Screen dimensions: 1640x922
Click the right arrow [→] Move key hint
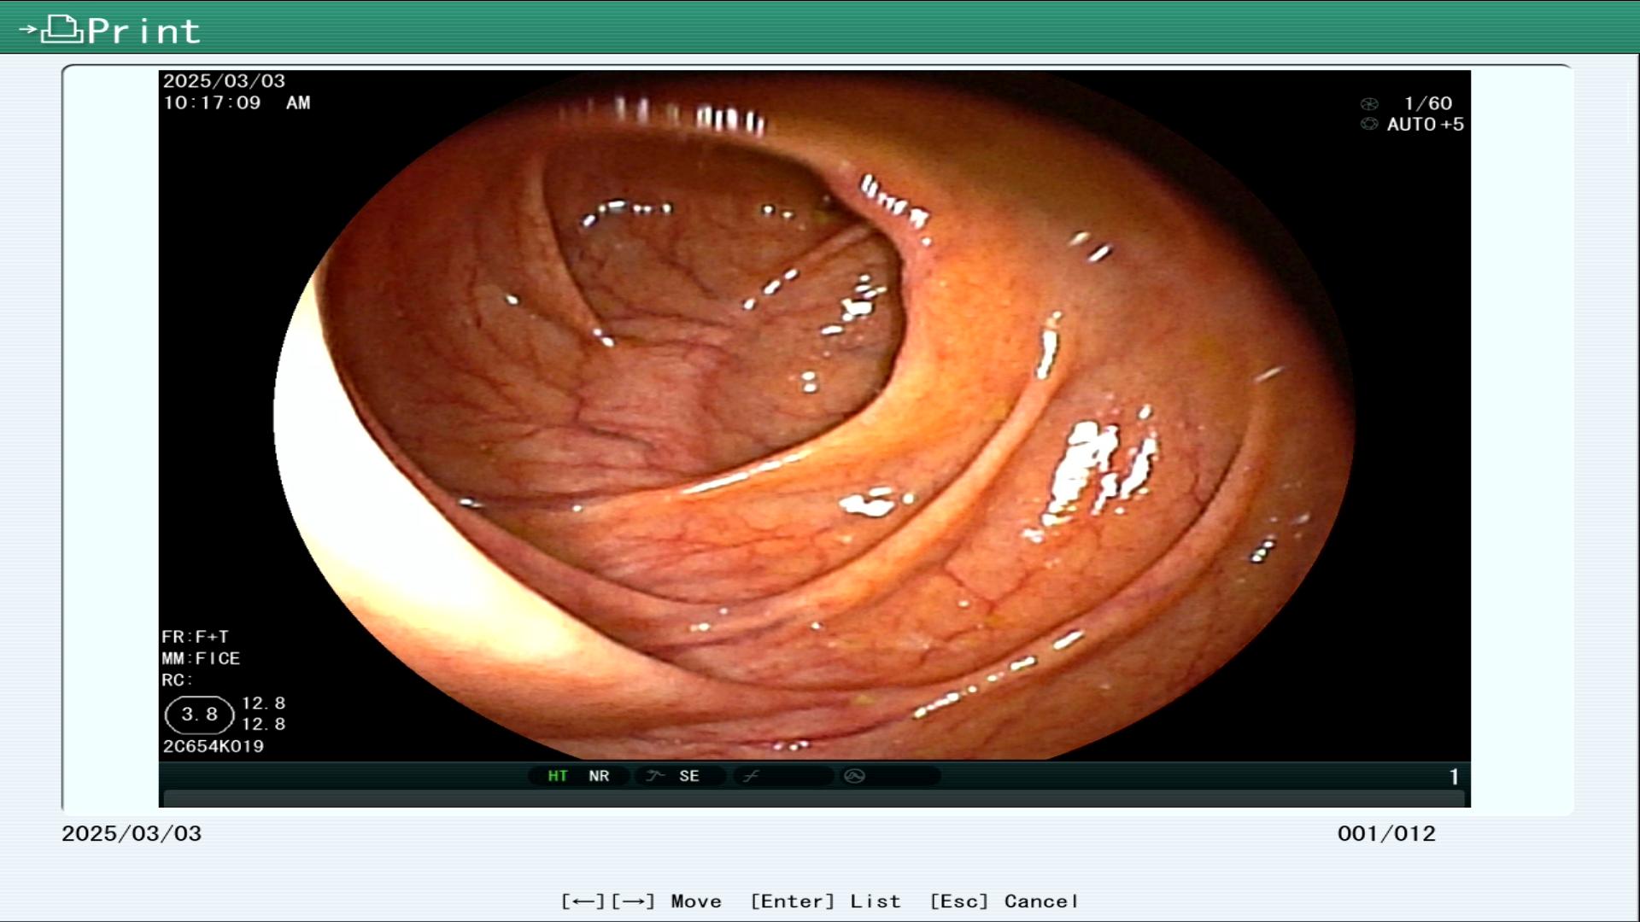point(633,902)
